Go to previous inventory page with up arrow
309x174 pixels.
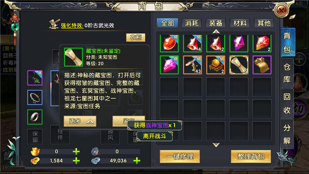[x=216, y=31]
